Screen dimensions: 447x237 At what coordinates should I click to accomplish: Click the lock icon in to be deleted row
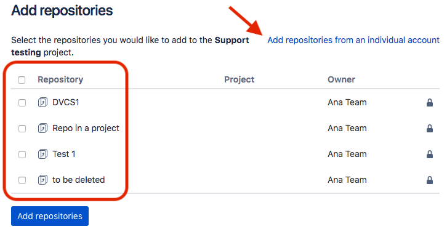point(430,180)
